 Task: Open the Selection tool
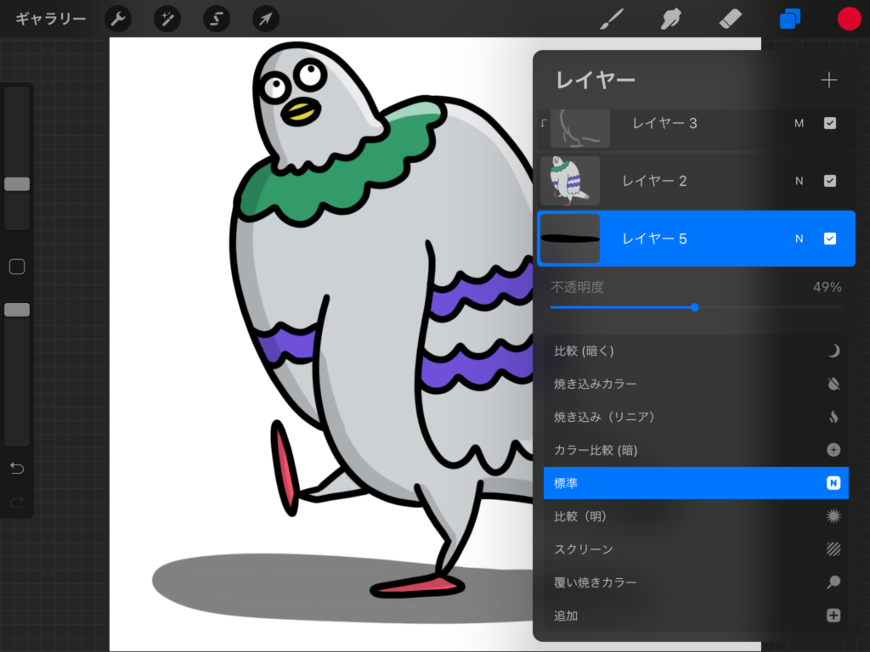click(216, 18)
